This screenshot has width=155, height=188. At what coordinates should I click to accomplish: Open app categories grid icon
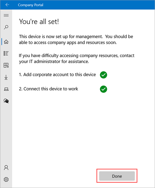(x=6, y=65)
